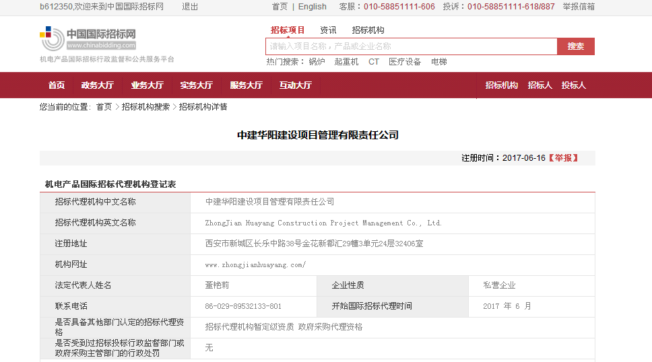Click the China Bidding site logo

pyautogui.click(x=88, y=38)
